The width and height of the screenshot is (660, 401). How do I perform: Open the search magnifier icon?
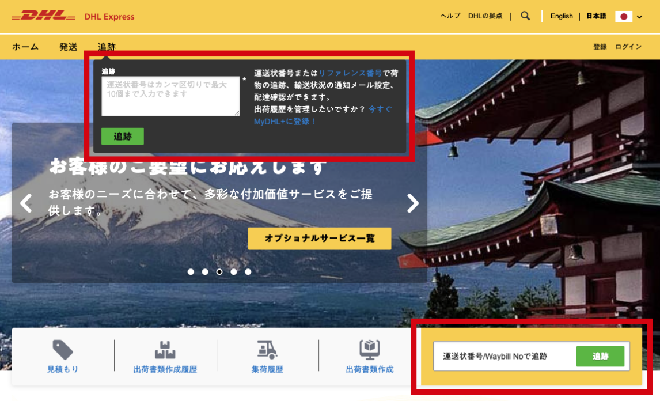(525, 16)
